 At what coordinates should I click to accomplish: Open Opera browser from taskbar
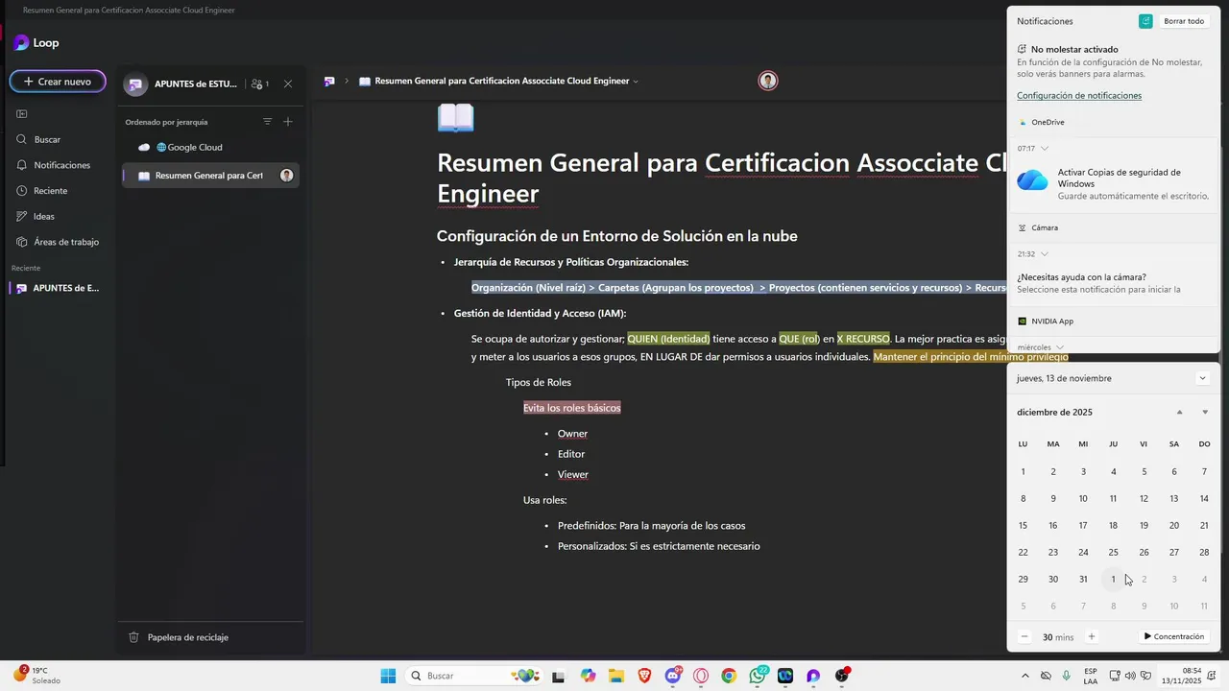pyautogui.click(x=701, y=676)
